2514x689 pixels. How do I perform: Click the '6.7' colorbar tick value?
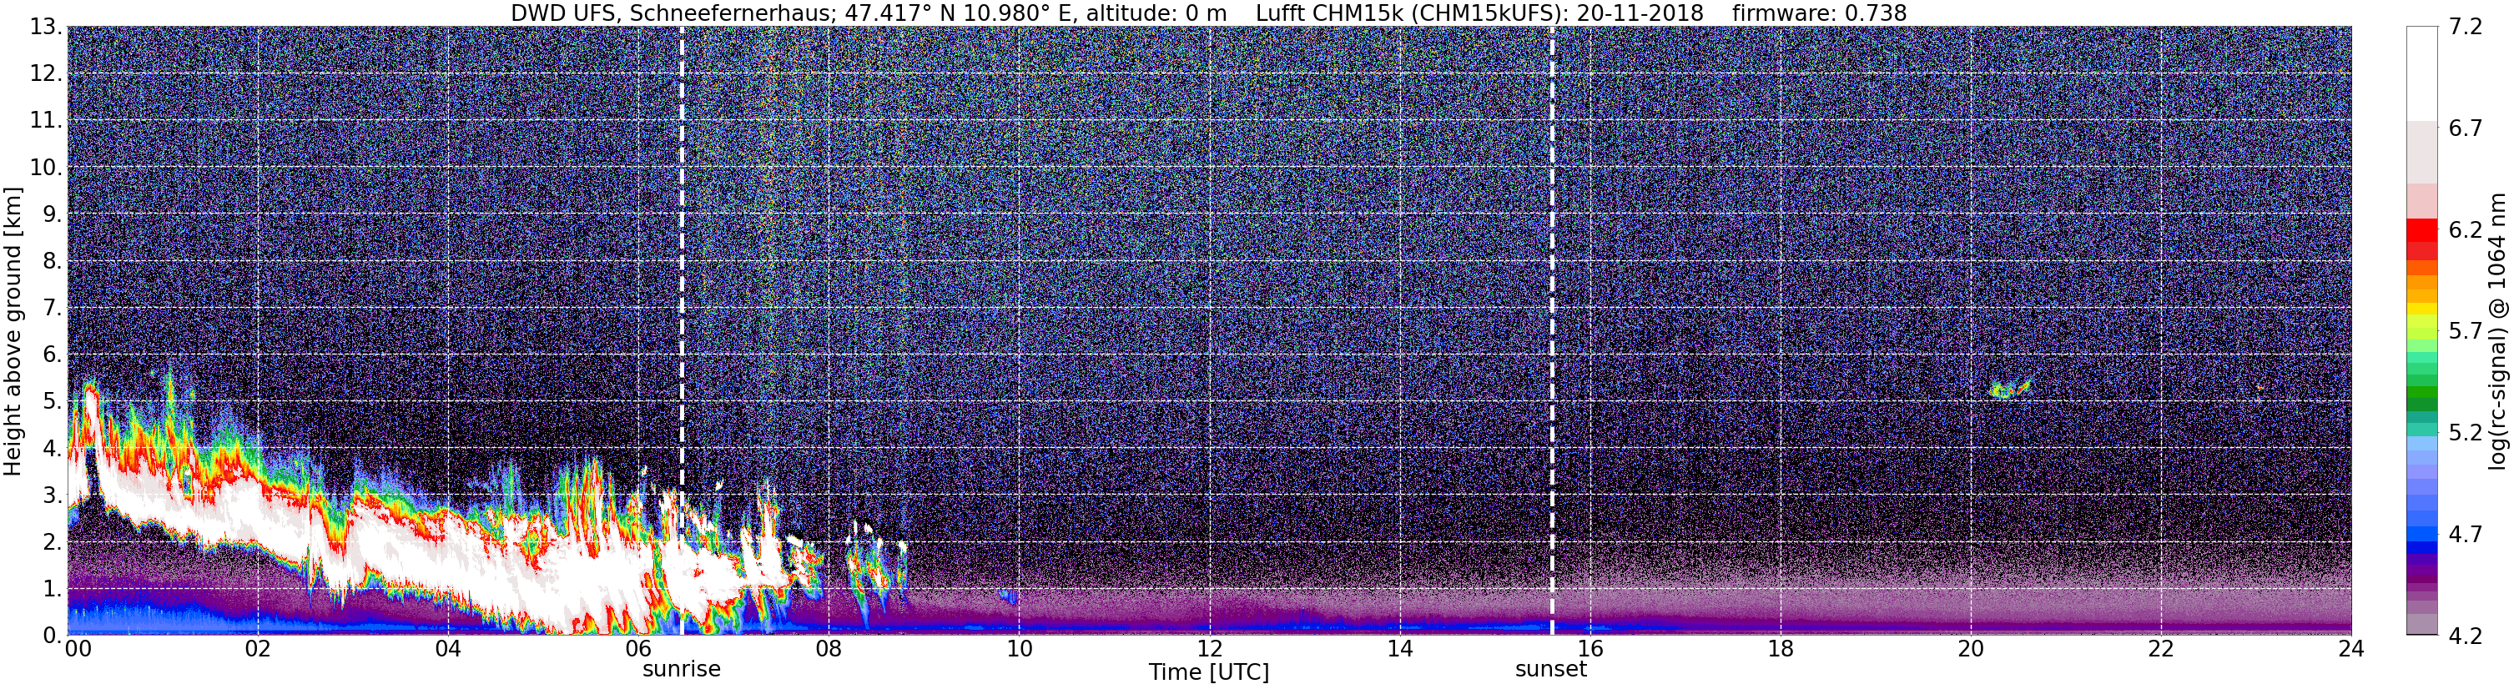[x=2466, y=128]
